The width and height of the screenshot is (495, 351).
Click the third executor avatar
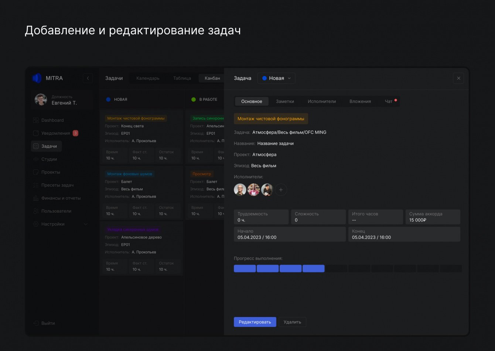267,190
